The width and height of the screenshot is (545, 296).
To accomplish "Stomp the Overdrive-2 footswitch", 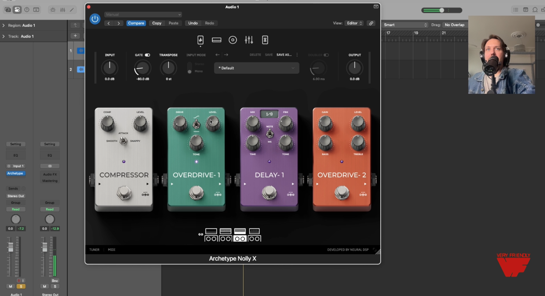I will (342, 193).
